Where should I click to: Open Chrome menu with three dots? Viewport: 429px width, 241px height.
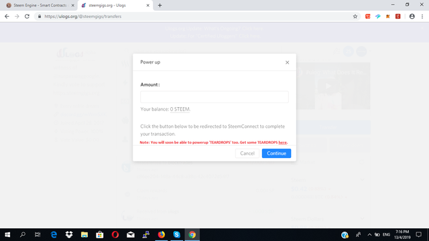[x=422, y=16]
